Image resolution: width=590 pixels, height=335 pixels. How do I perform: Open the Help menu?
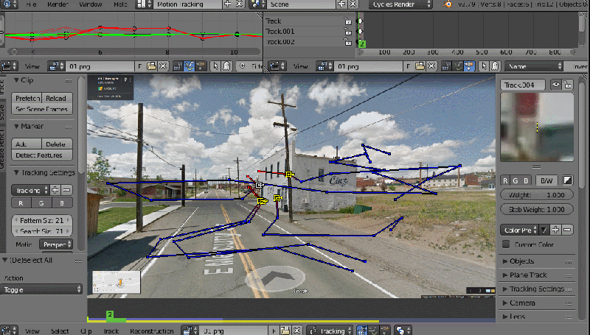(120, 4)
